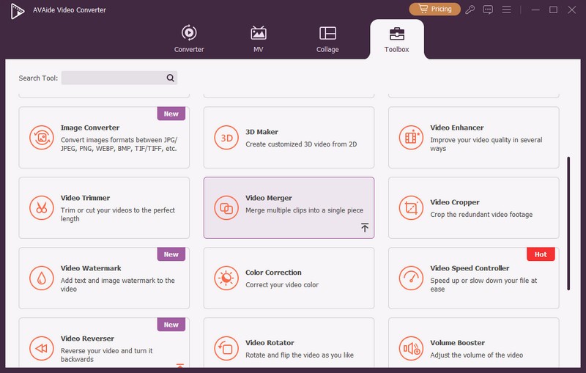
Task: Click the Image Converter title text
Action: [x=90, y=128]
